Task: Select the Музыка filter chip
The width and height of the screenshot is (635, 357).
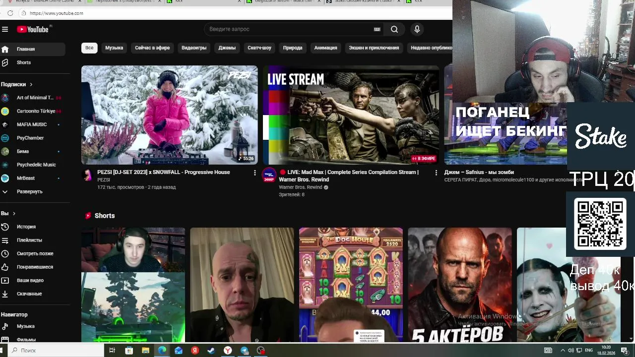Action: 114,48
